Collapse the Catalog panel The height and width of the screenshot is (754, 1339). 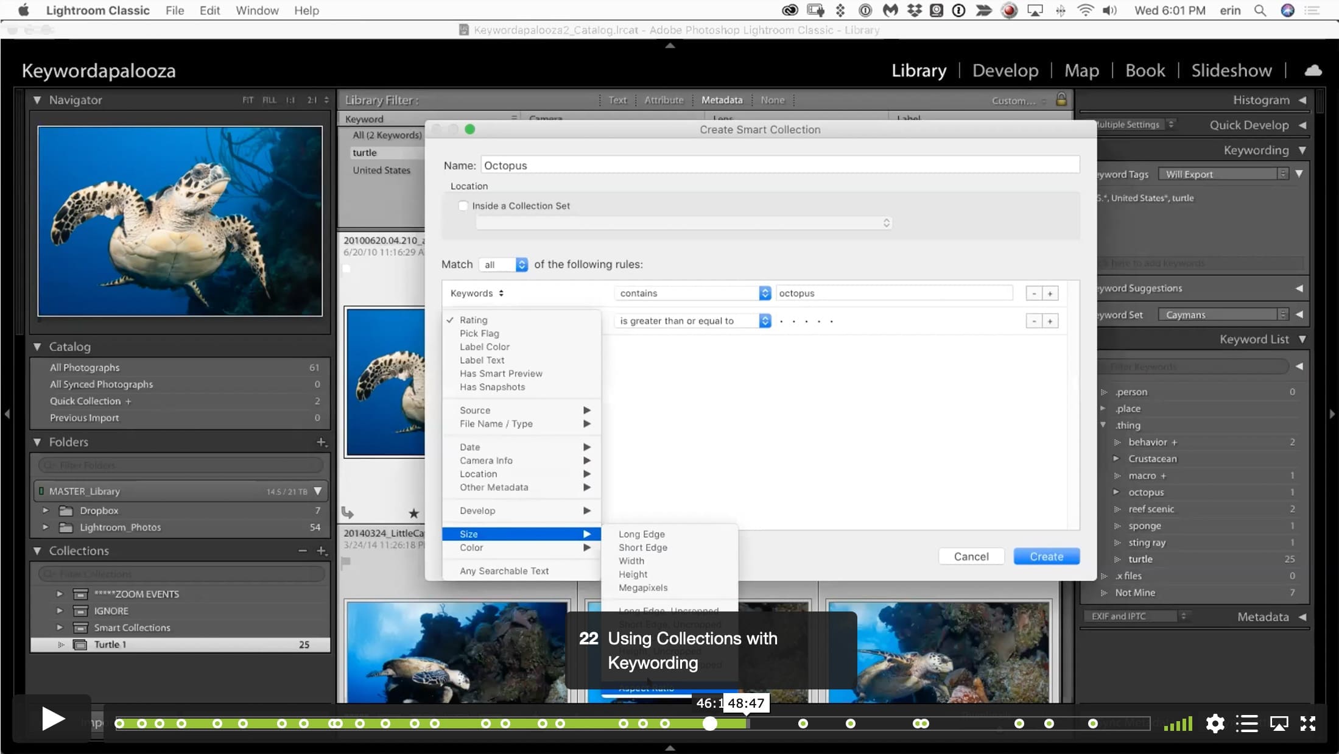[37, 347]
